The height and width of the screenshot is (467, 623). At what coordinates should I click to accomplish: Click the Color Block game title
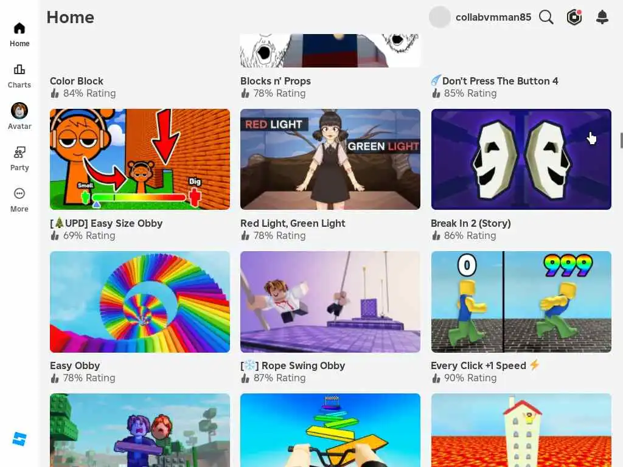pyautogui.click(x=77, y=81)
